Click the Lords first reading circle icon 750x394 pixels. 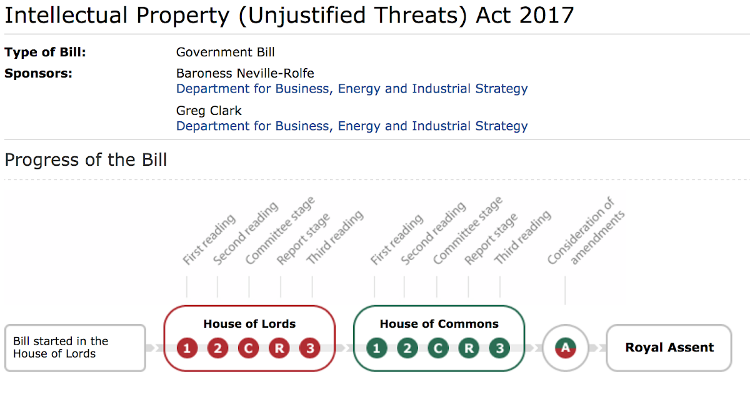click(x=187, y=348)
